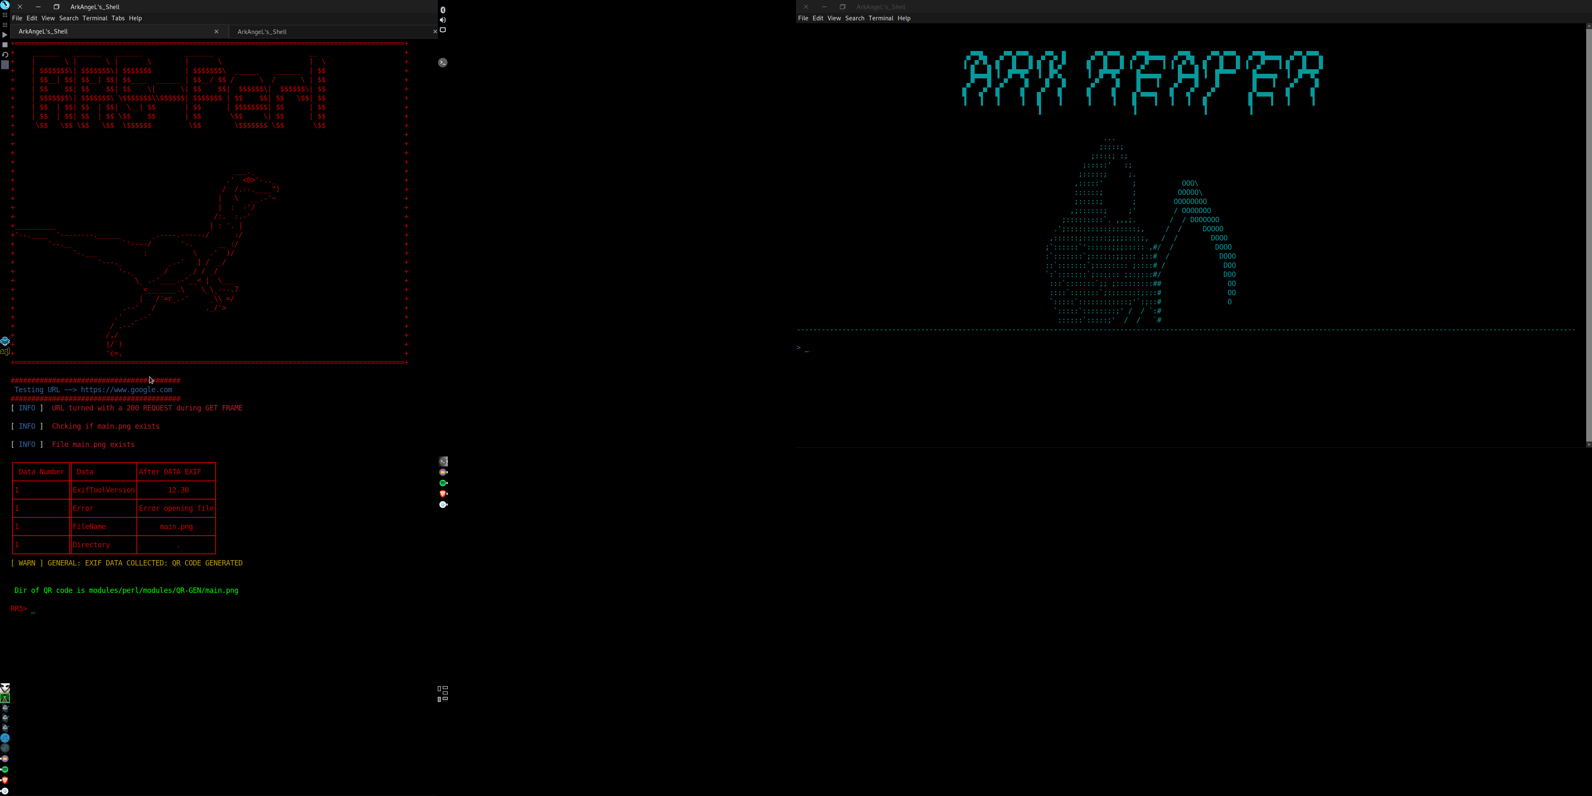Screen dimensions: 1592x796
Task: Switch to the second ArkAngeL's_Shell tab
Action: [262, 32]
